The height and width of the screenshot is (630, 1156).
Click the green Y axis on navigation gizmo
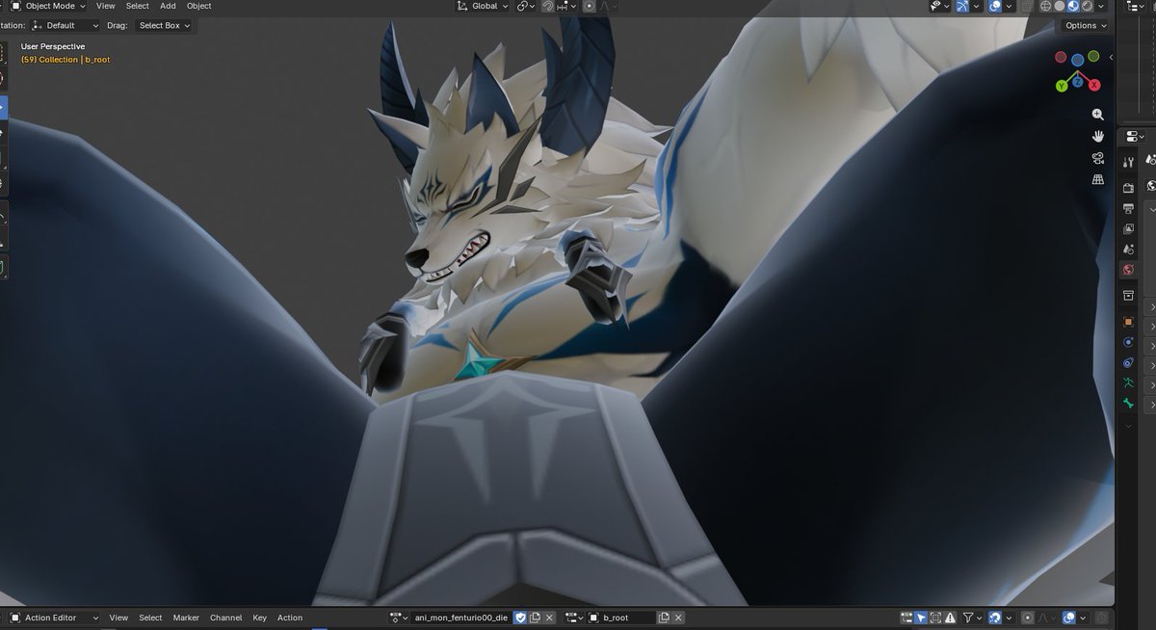click(x=1061, y=86)
